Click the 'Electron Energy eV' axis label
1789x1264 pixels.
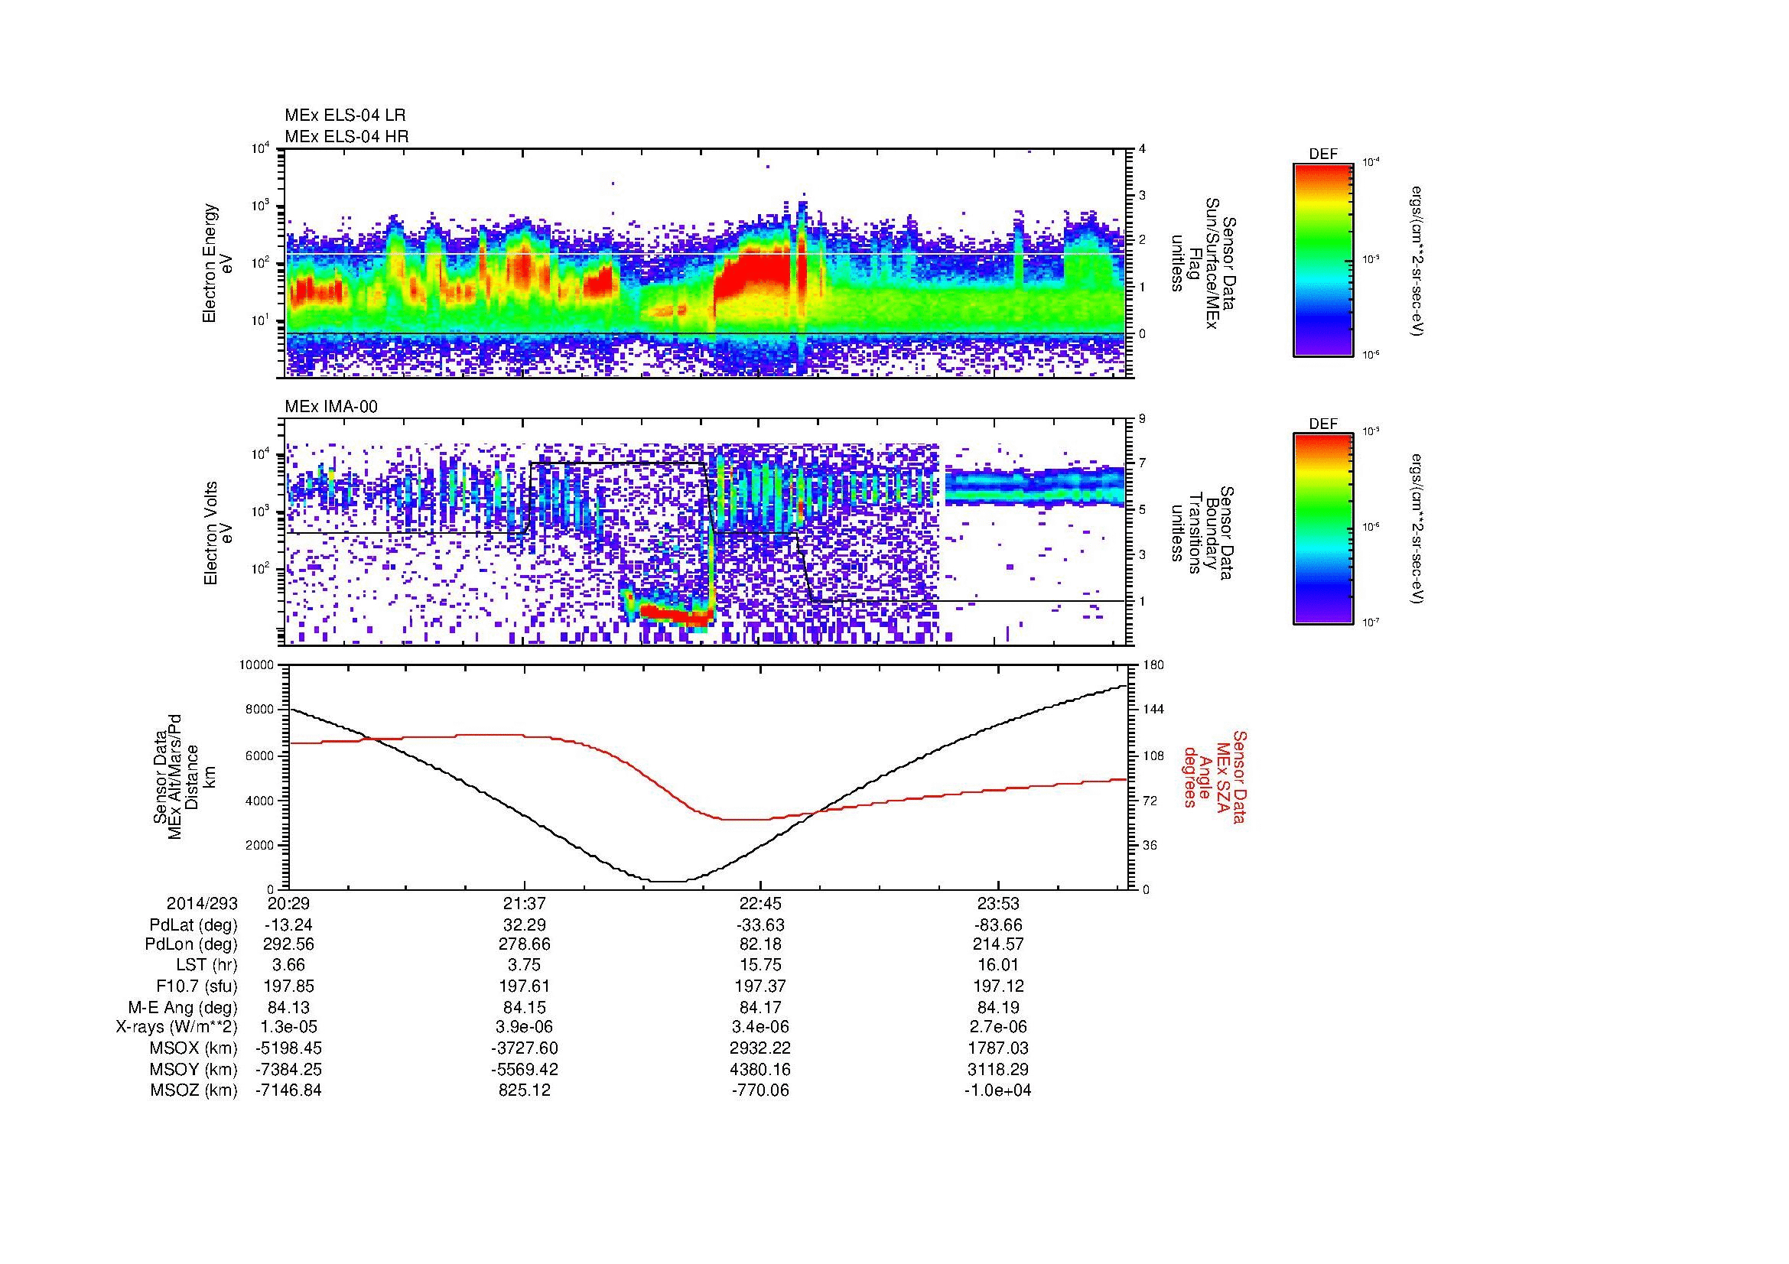click(x=217, y=263)
